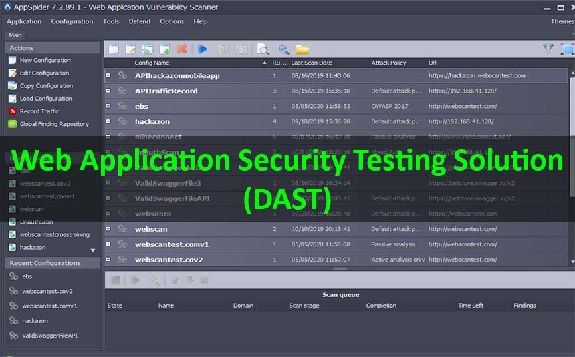575x357 pixels.
Task: Click the copy configuration toolbar icon
Action: tap(147, 49)
